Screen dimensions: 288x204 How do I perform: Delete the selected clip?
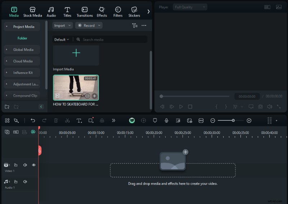56,120
